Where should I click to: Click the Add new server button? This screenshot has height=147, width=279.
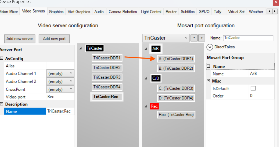coord(20,39)
